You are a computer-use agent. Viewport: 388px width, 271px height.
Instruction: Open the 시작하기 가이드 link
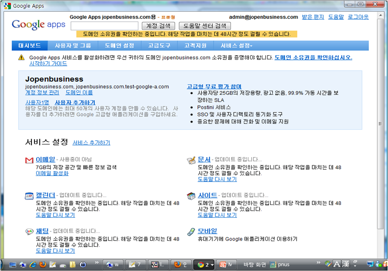pyautogui.click(x=48, y=64)
